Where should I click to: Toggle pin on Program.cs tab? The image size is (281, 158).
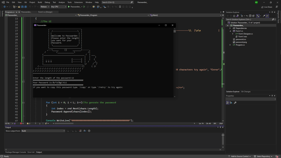(16, 12)
